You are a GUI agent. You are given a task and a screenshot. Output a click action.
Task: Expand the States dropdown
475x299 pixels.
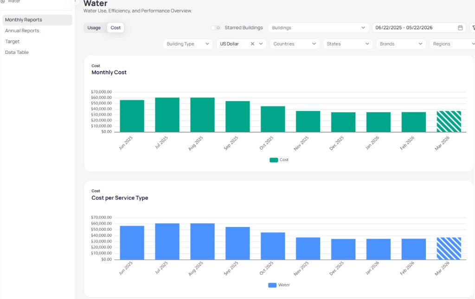click(x=348, y=44)
